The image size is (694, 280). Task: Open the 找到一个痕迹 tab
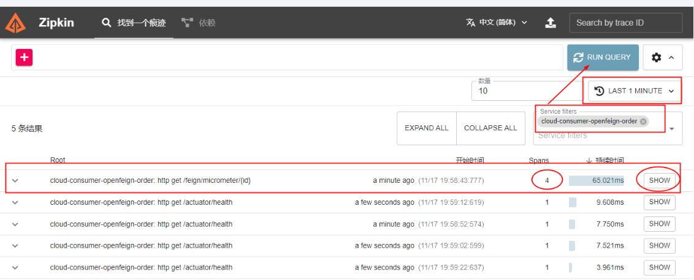tap(134, 23)
